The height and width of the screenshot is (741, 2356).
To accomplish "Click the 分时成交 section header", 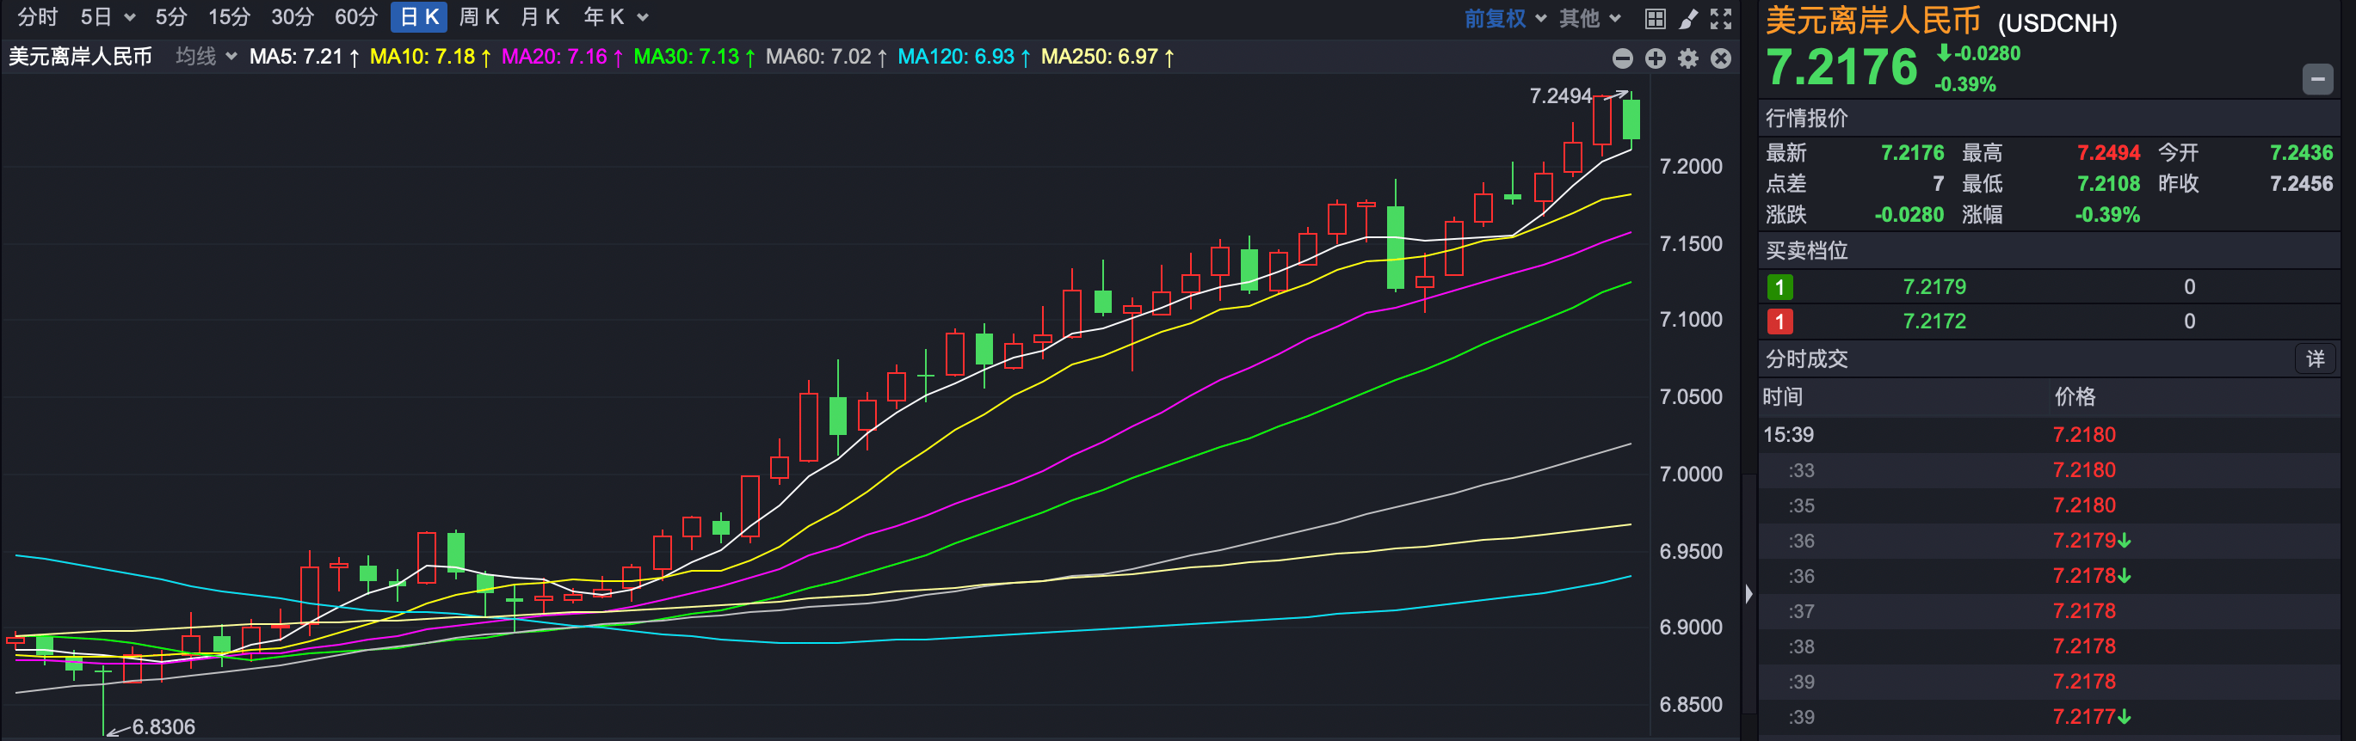I will click(x=1806, y=359).
